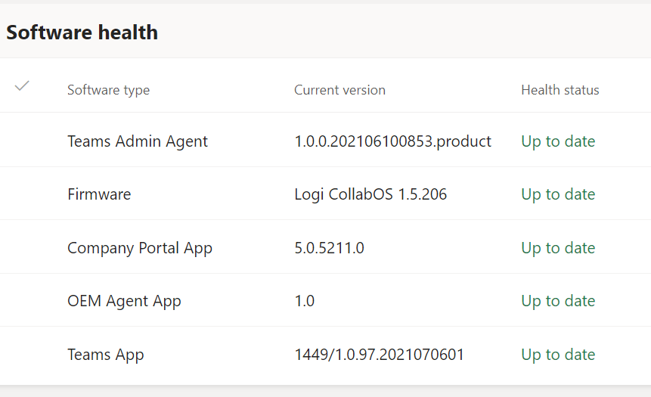Click the Health status column header

pyautogui.click(x=560, y=90)
